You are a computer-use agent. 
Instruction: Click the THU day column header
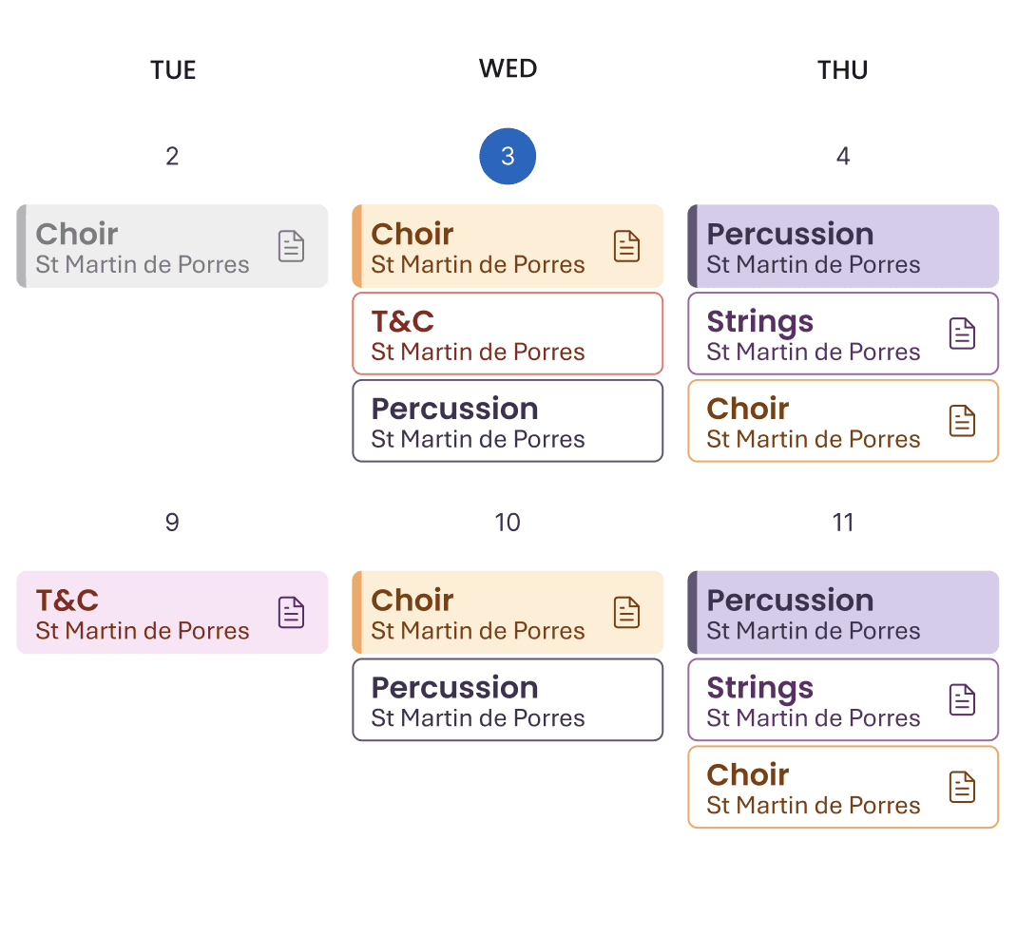[842, 69]
